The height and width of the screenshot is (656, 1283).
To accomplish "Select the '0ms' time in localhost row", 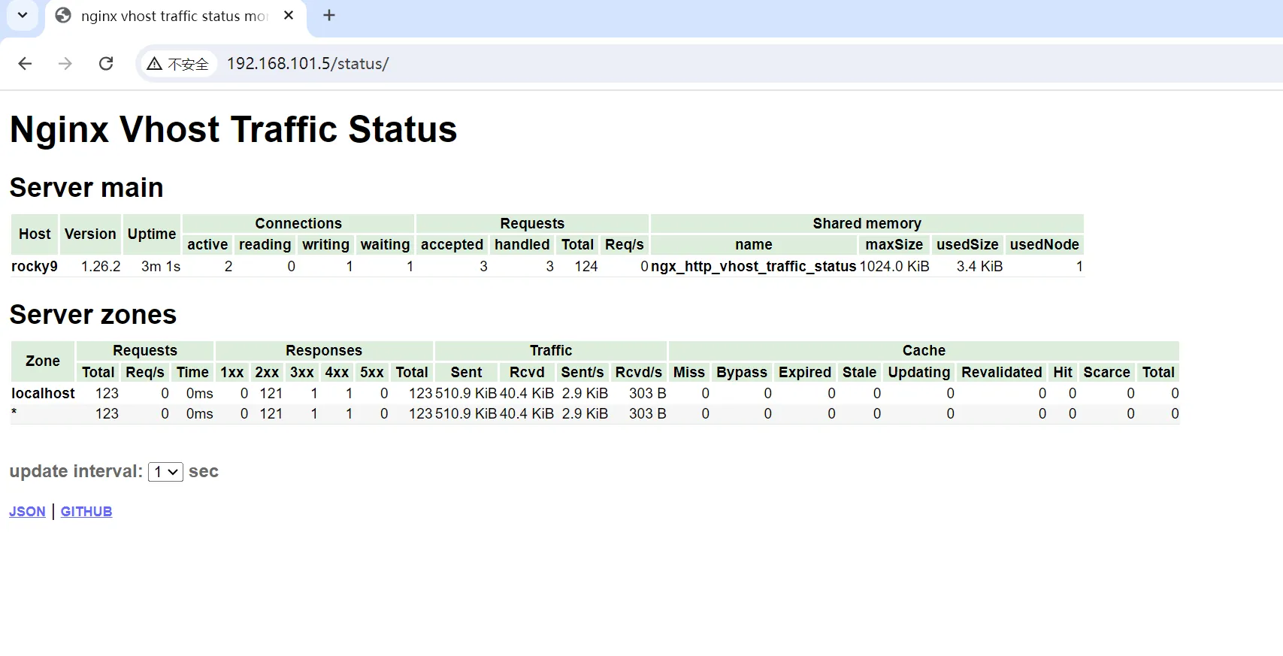I will click(x=200, y=394).
